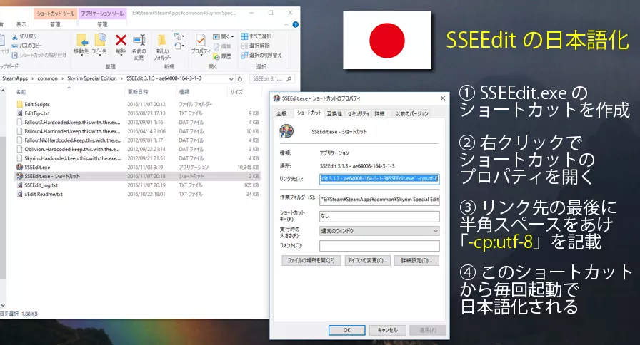
Task: Switch to the 以前のバージョン tab
Action: (x=411, y=113)
